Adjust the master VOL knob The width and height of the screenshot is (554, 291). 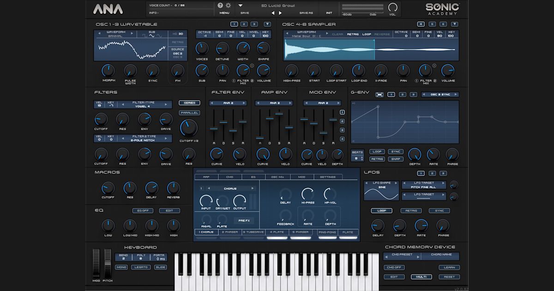[x=393, y=7]
